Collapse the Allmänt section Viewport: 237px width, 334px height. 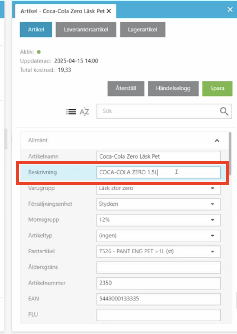click(x=217, y=140)
